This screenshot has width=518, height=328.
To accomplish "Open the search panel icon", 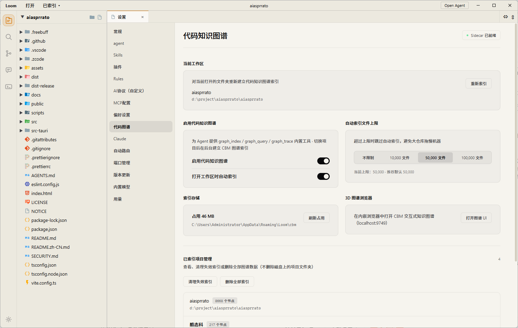I will [9, 37].
